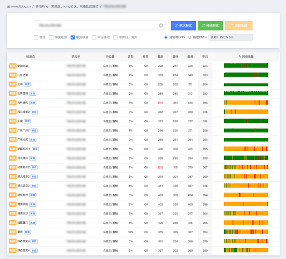Sort by 最快 column header
The image size is (286, 259).
[x=175, y=56]
